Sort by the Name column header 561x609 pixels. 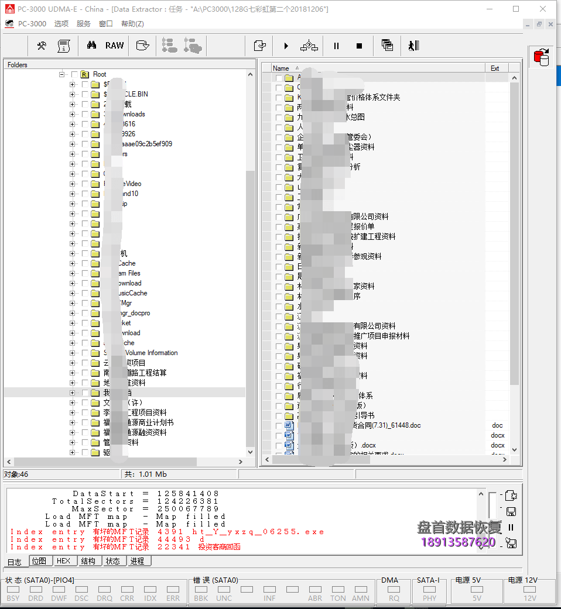[378, 68]
